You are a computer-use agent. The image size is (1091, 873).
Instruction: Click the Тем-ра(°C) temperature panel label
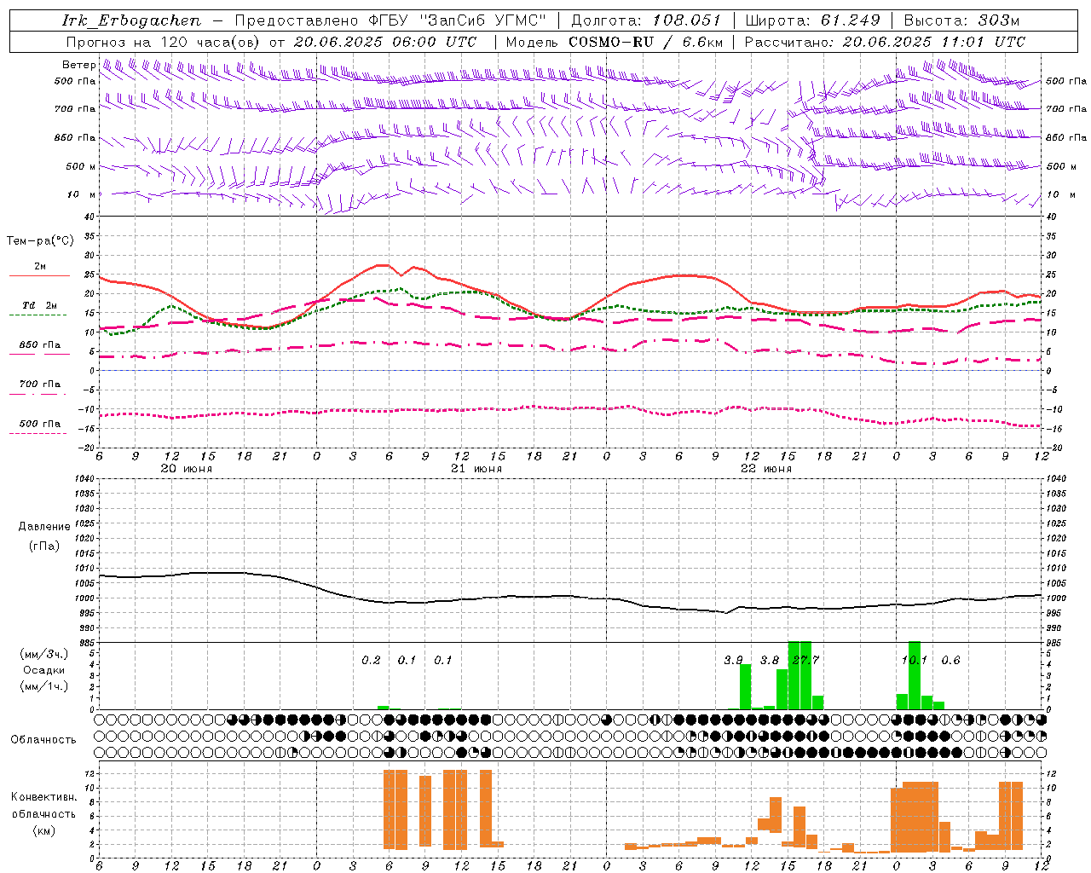click(40, 241)
